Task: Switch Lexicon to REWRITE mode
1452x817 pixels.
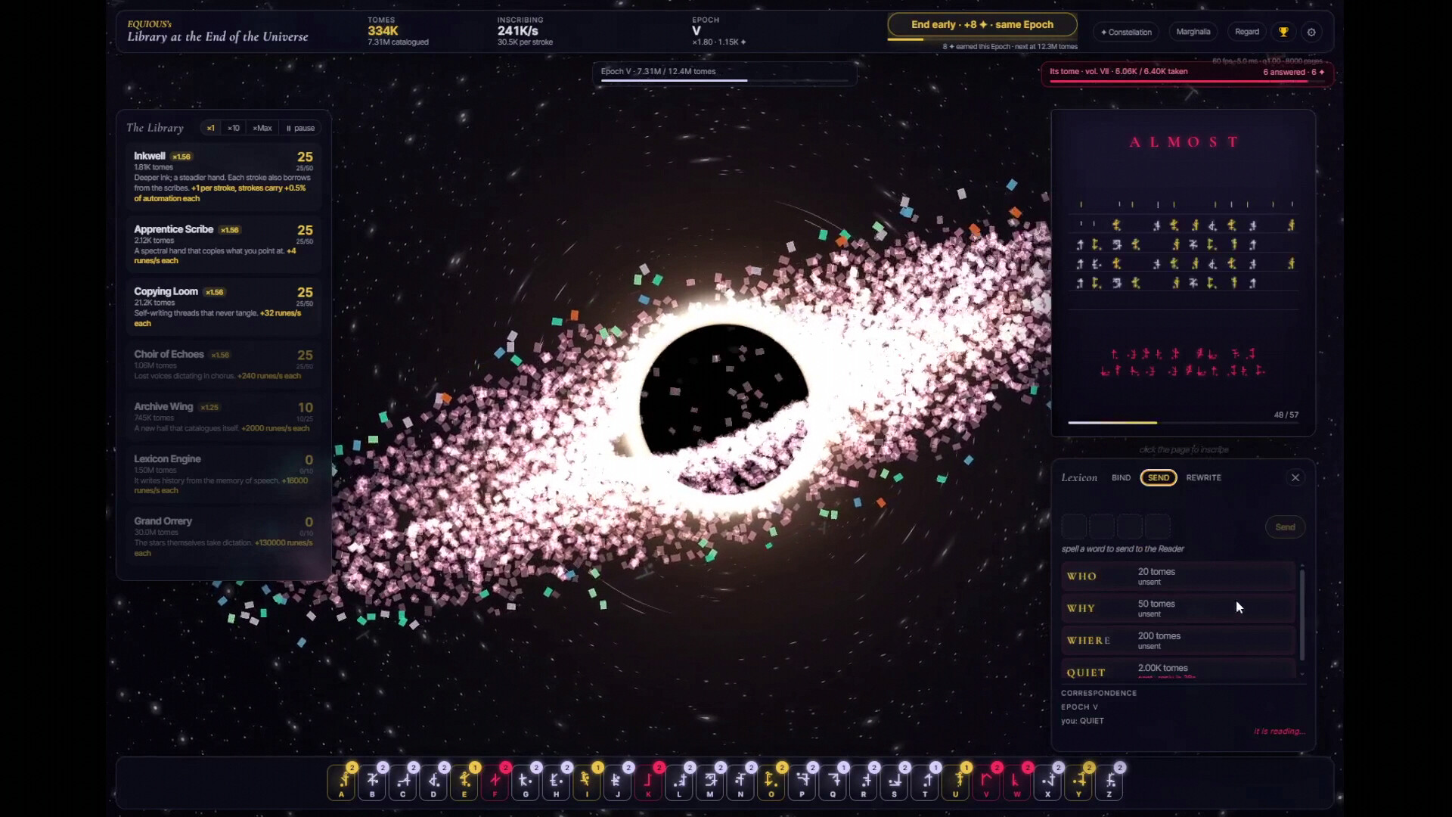Action: pyautogui.click(x=1203, y=477)
